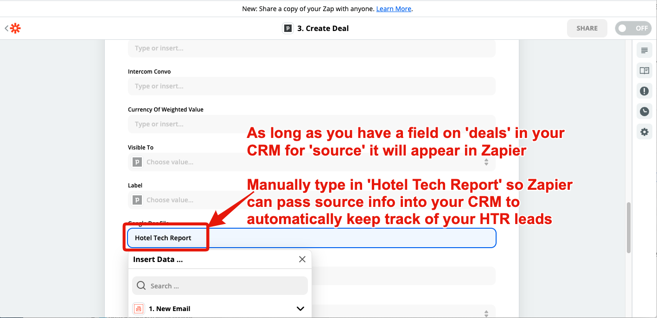657x318 pixels.
Task: Toggle the Zap ON/OFF switch
Action: coord(633,28)
